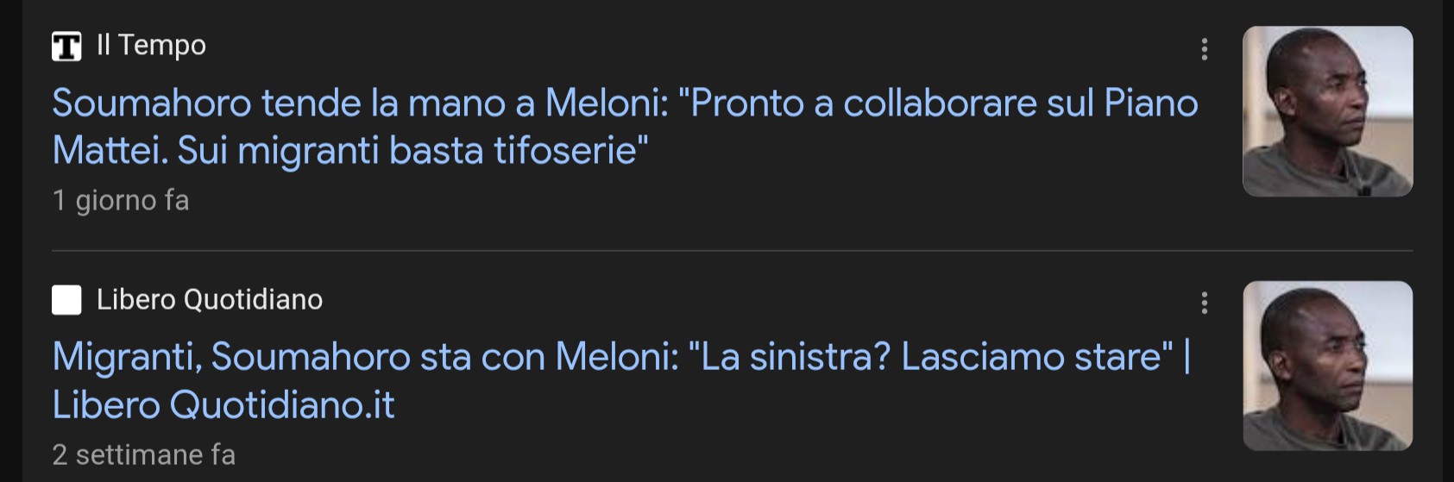
Task: Click "Mattei. Sui migranti basta tifoserie" headline line
Action: 349,151
